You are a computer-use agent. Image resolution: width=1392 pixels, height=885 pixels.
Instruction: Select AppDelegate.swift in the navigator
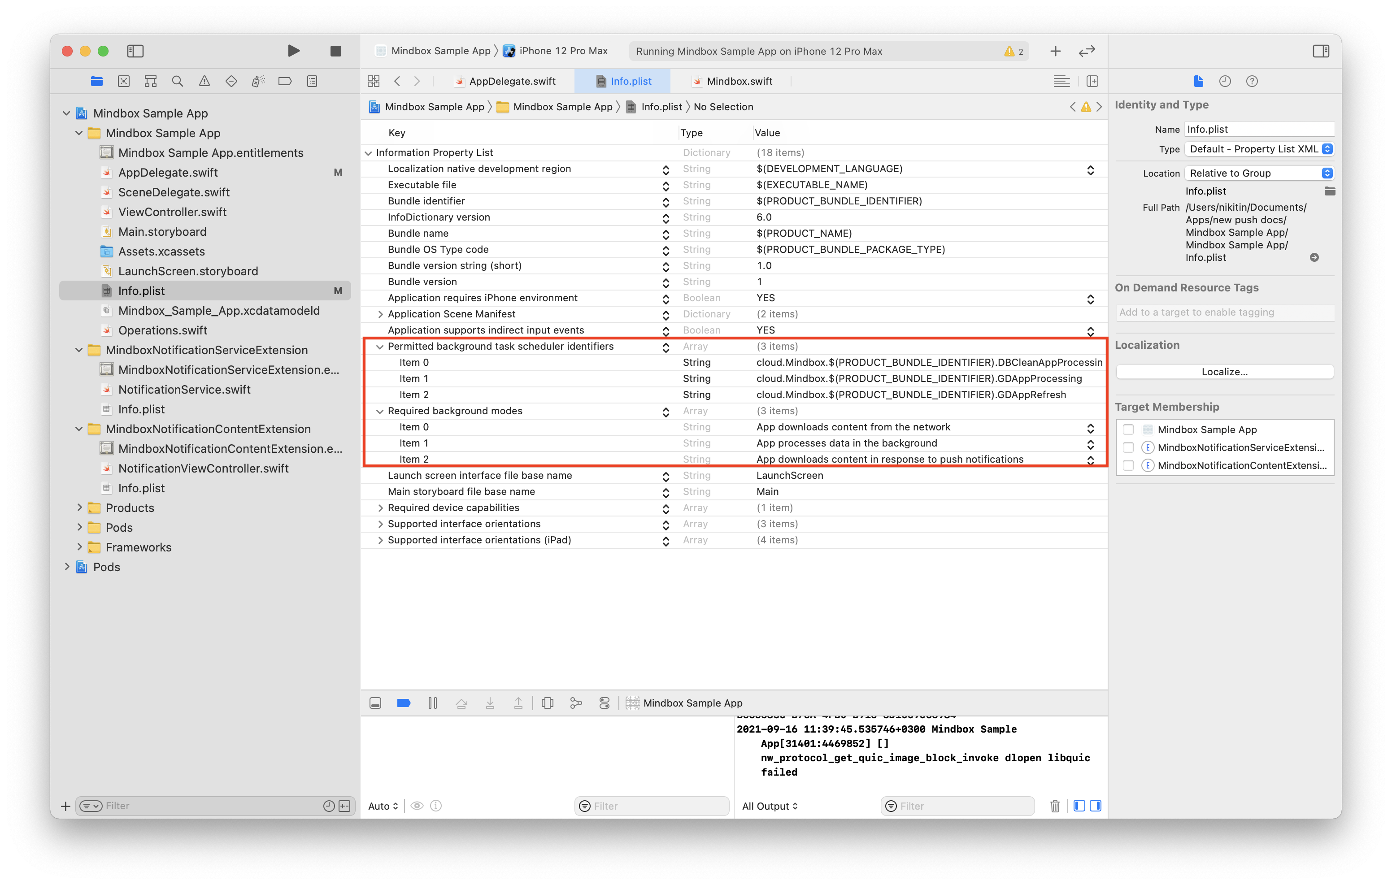click(168, 172)
